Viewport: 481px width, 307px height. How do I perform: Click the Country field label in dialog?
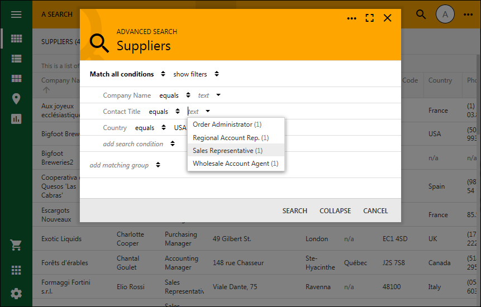pos(115,128)
